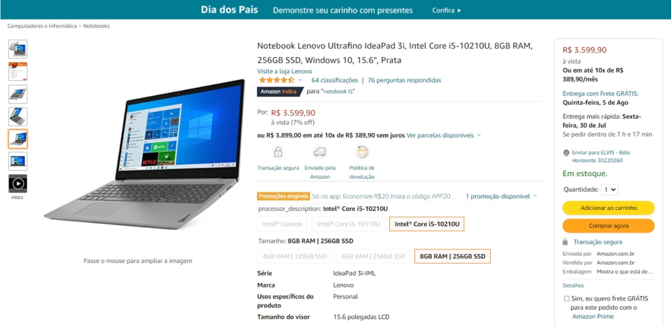The width and height of the screenshot is (671, 326).
Task: Click the location pin icon near ELVIS address
Action: (x=566, y=153)
